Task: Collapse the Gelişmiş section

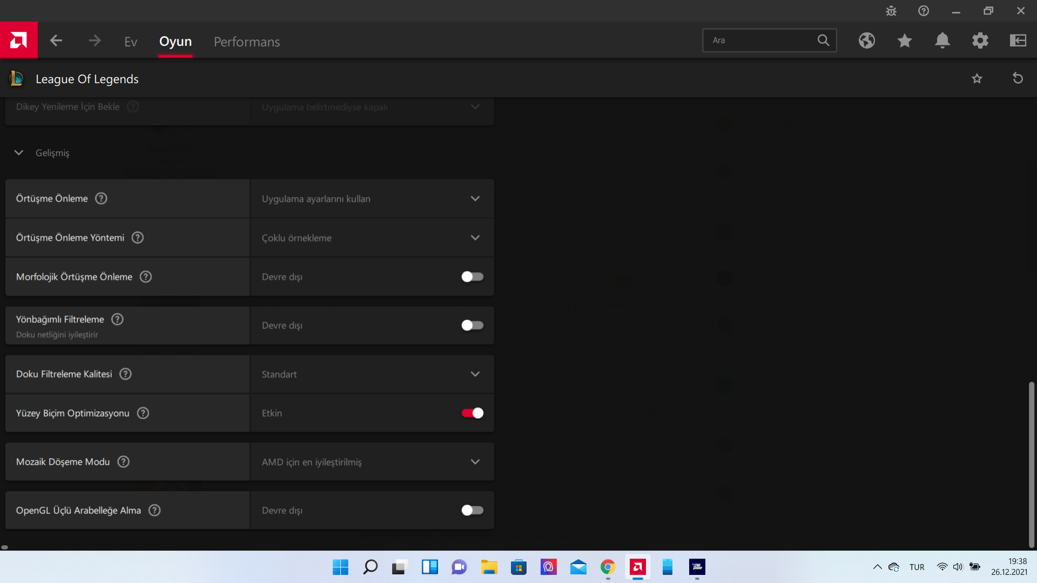Action: click(19, 153)
